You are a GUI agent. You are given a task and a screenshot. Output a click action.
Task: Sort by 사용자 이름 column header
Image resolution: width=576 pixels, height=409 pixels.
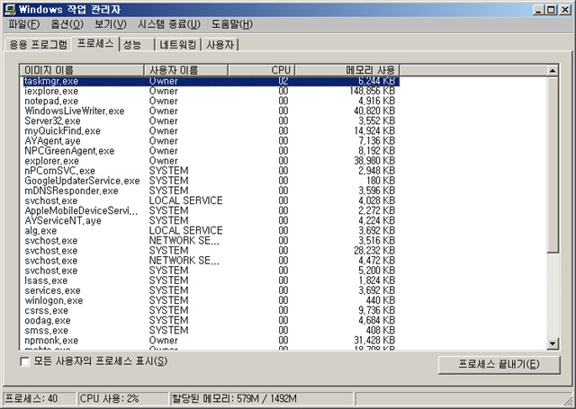pos(186,70)
